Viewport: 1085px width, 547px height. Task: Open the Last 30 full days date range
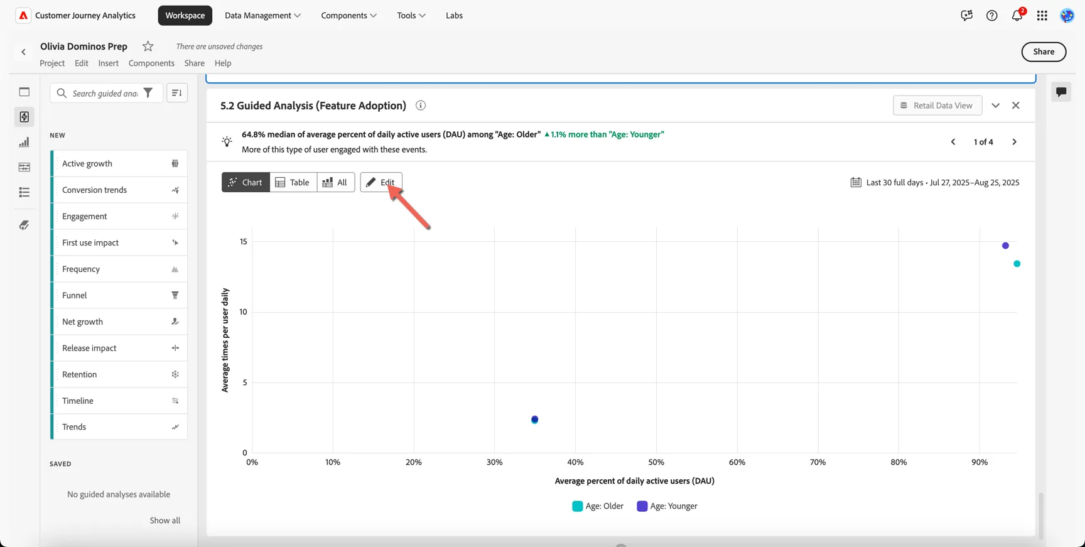coord(935,182)
